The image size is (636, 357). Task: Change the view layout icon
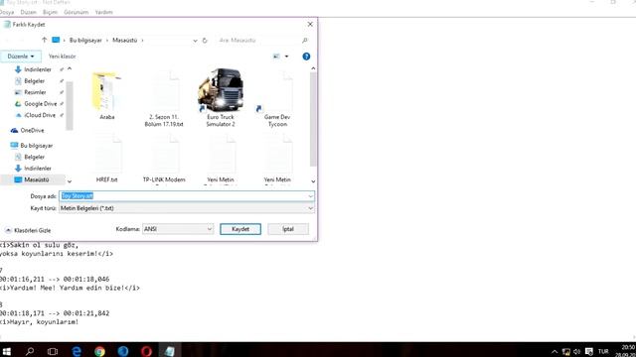(276, 57)
